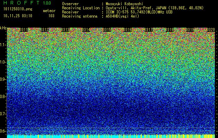
Task: Click the 0320 time marker
Action: [211, 30]
